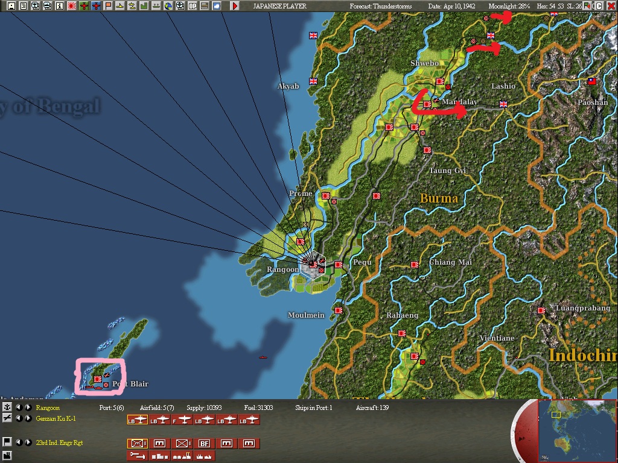Click the fourth toolbar icon with plane symbol
618x463 pixels.
(x=47, y=6)
